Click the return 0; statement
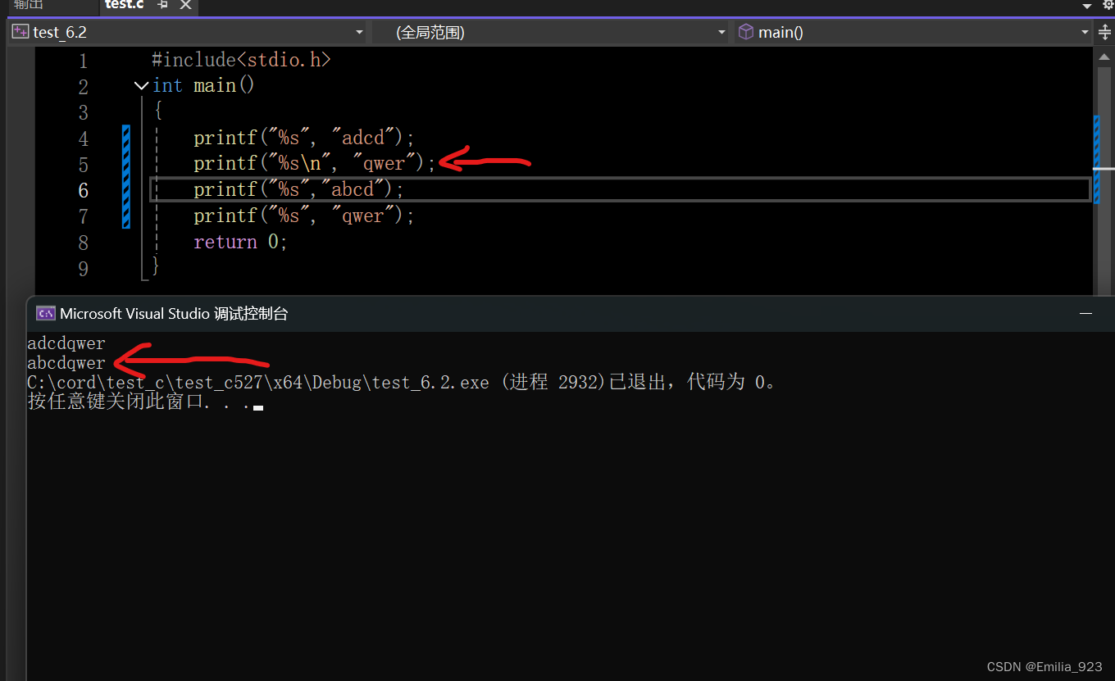Image resolution: width=1115 pixels, height=681 pixels. pos(240,242)
